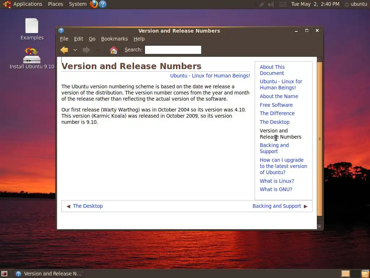The width and height of the screenshot is (370, 278).
Task: Open the ubuntu user power menu
Action: click(x=356, y=4)
